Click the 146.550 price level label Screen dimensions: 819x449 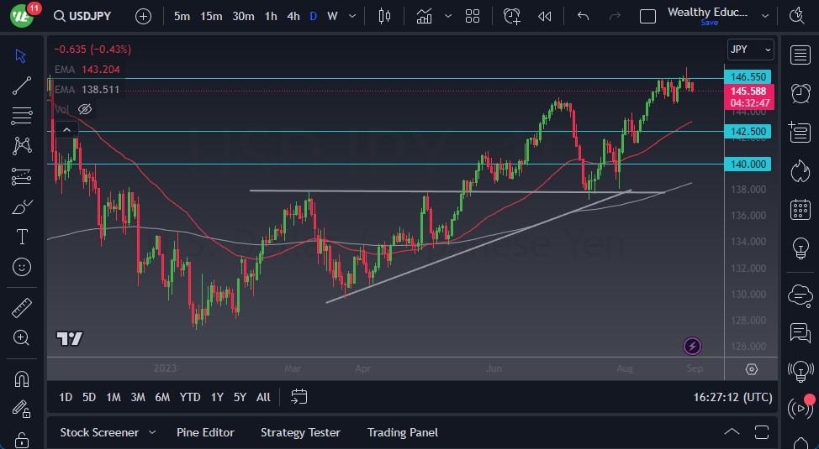pos(748,76)
